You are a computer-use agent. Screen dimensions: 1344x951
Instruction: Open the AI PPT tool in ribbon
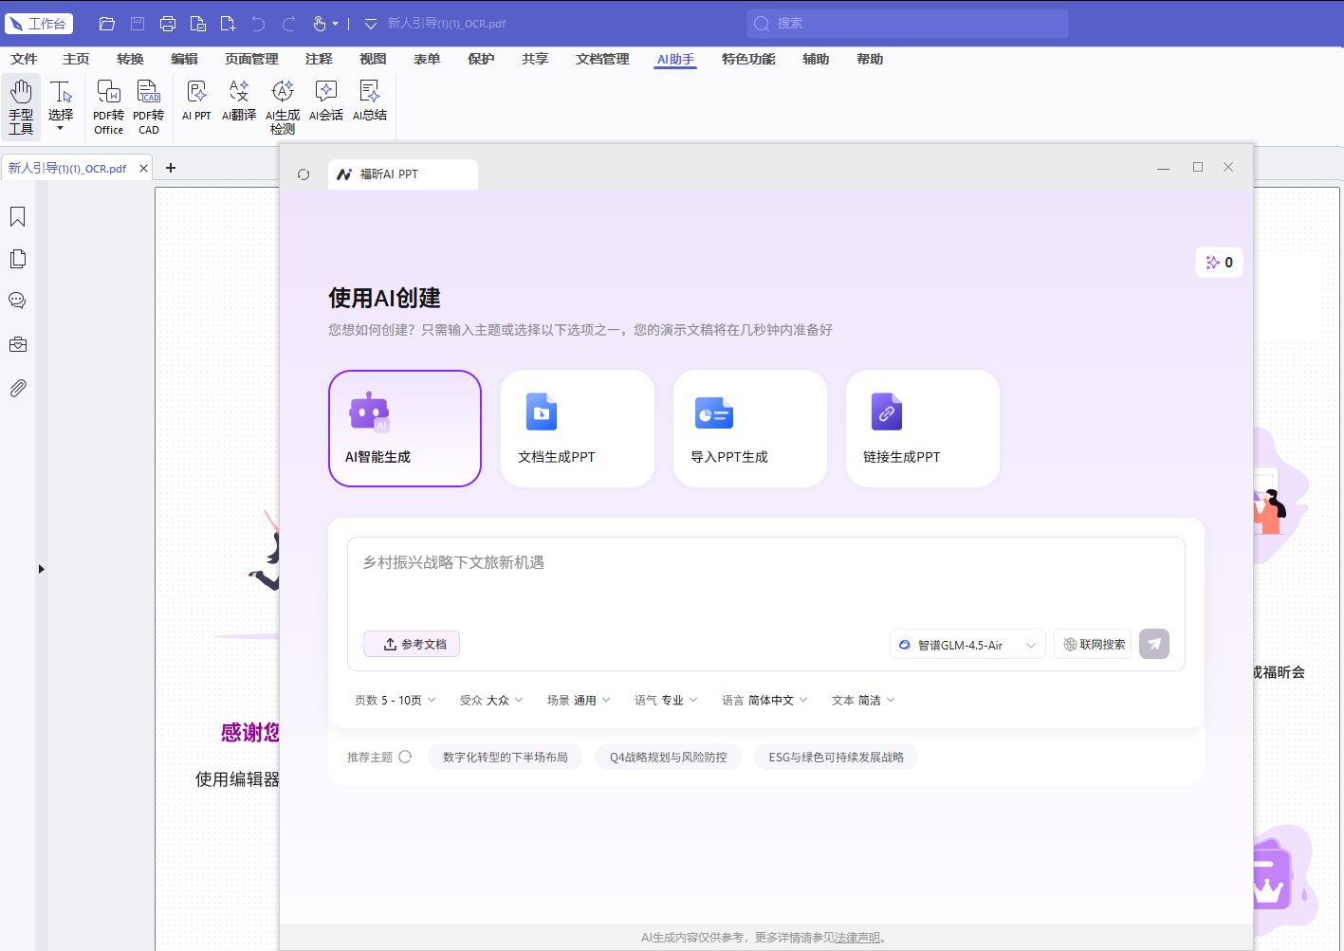[196, 101]
